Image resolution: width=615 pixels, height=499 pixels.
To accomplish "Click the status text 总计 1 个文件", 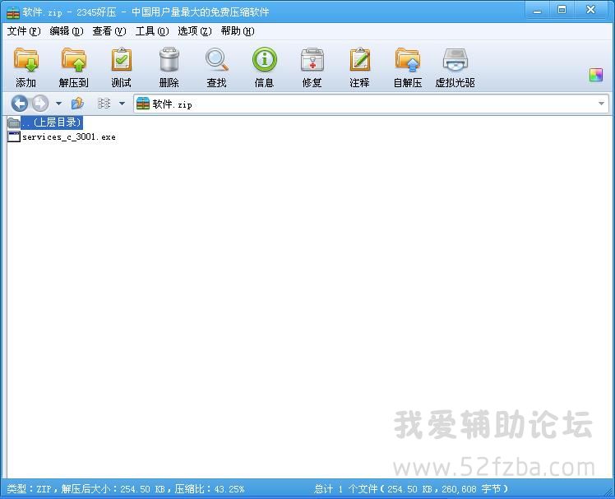I will point(345,489).
